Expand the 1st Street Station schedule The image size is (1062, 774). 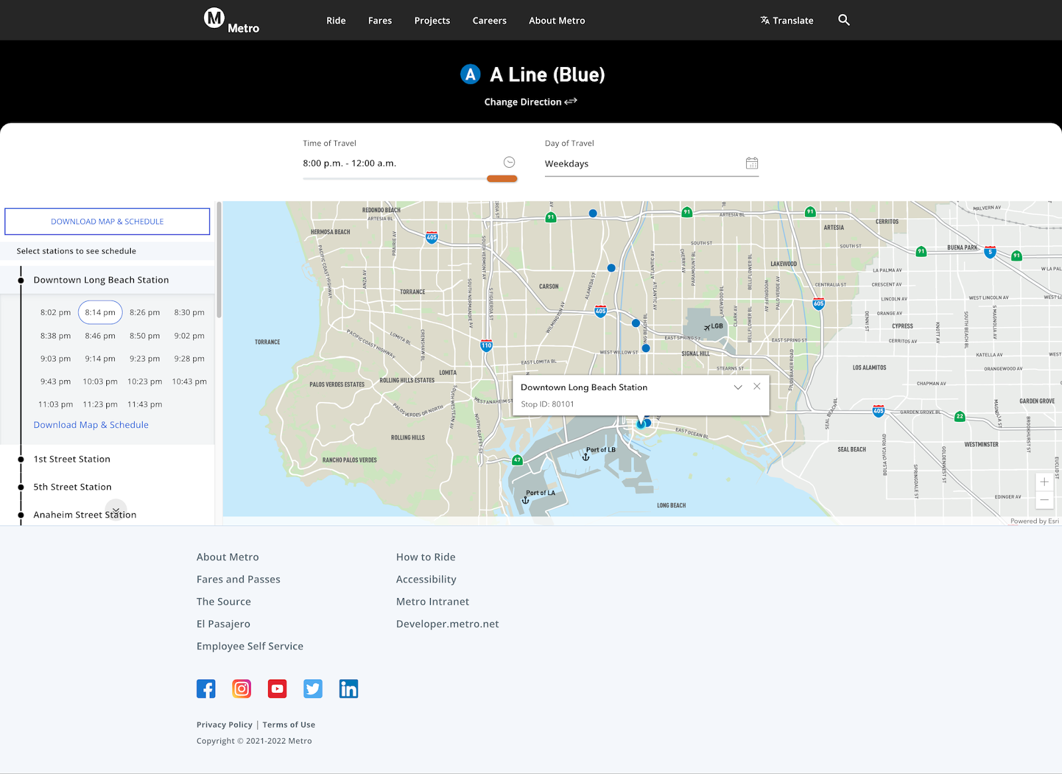pyautogui.click(x=72, y=459)
